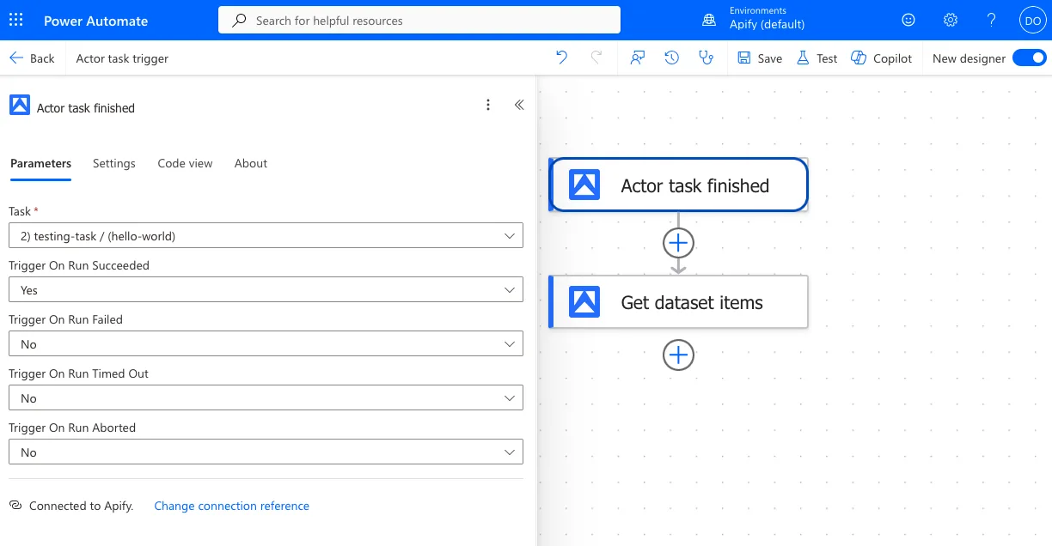Click the Apify icon on Get dataset items card

pos(584,301)
